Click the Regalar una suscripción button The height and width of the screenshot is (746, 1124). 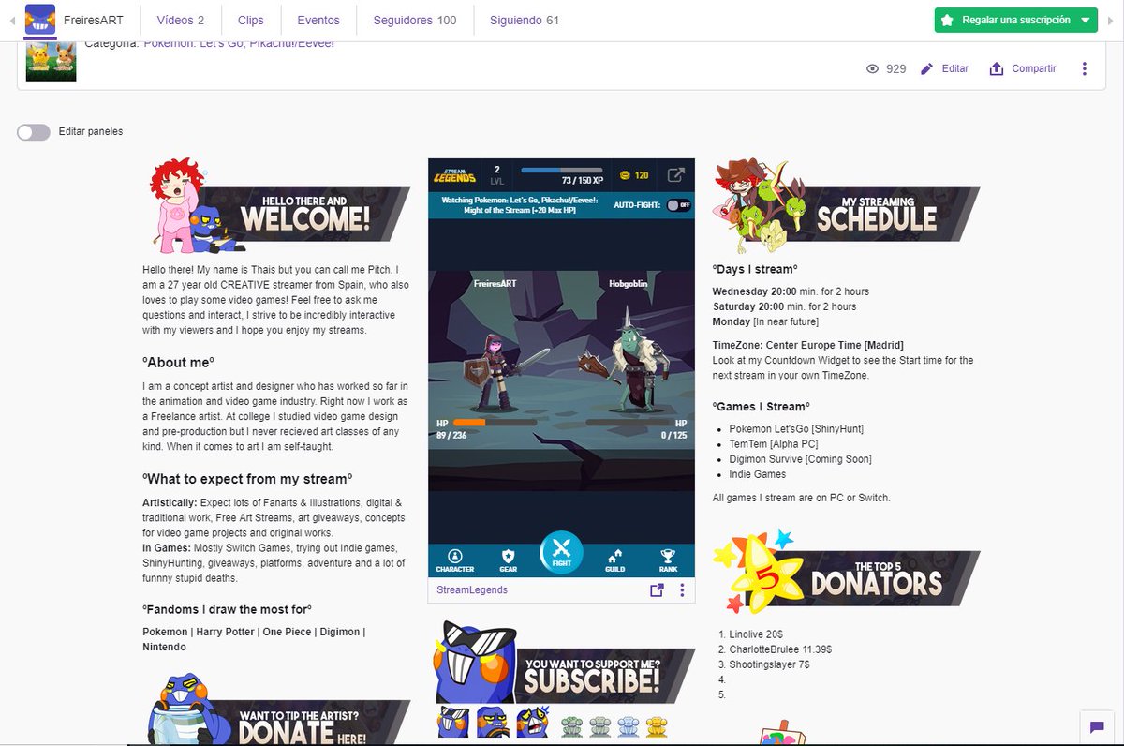point(1016,20)
